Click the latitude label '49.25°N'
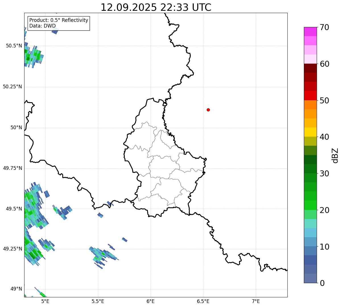Image resolution: width=342 pixels, height=307 pixels. tap(12, 249)
